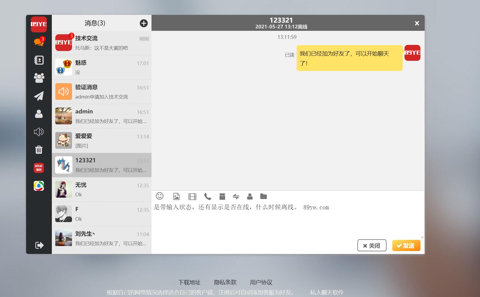Open chat with 爱爱爱

(102, 141)
